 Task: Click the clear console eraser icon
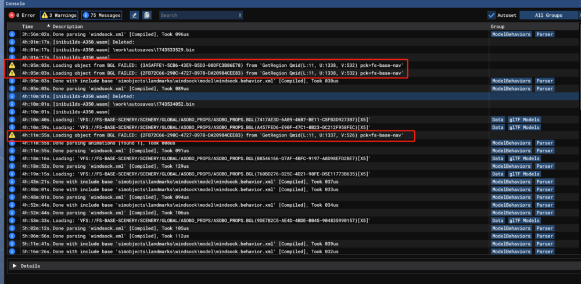point(134,15)
